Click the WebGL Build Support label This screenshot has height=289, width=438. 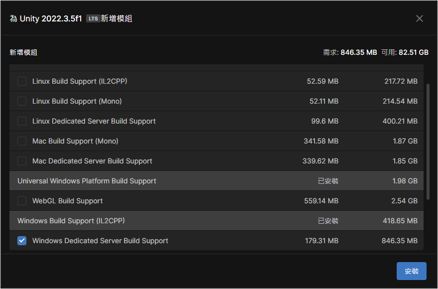(x=68, y=201)
